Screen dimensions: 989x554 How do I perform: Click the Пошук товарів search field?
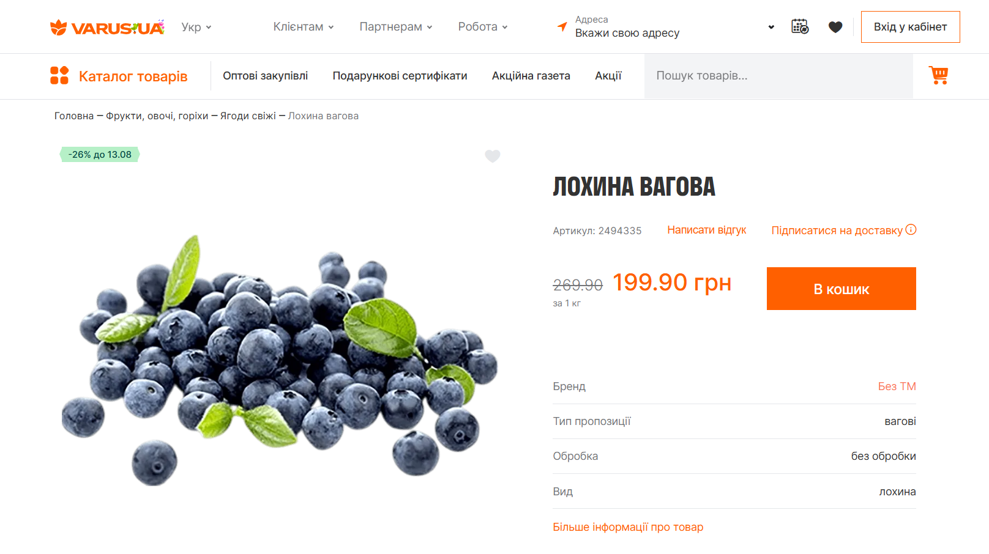tap(778, 76)
